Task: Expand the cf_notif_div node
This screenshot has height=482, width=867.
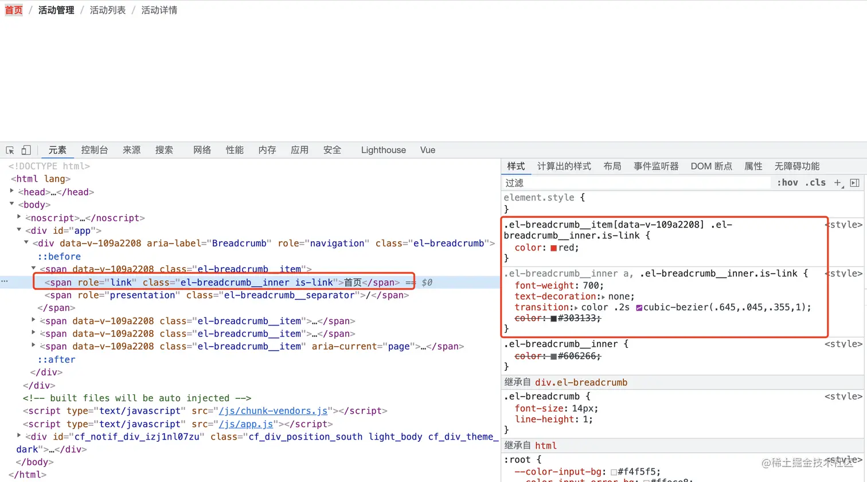Action: pyautogui.click(x=19, y=436)
